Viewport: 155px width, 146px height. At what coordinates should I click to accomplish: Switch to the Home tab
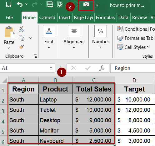point(29,18)
